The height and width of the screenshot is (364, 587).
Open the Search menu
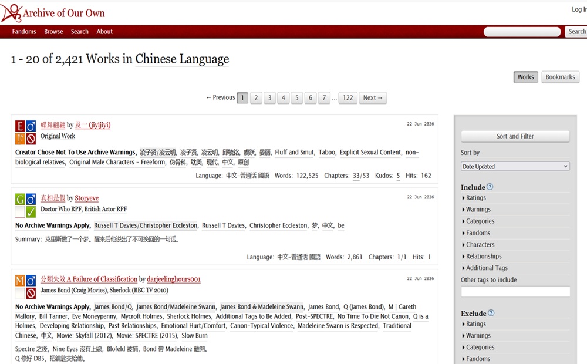pyautogui.click(x=80, y=32)
